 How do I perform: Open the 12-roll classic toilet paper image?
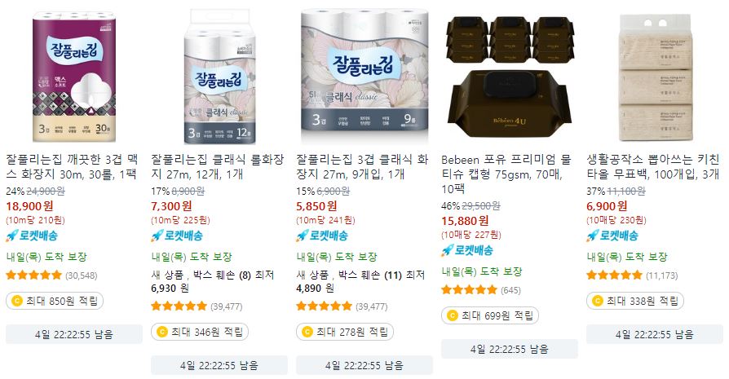[x=219, y=77]
